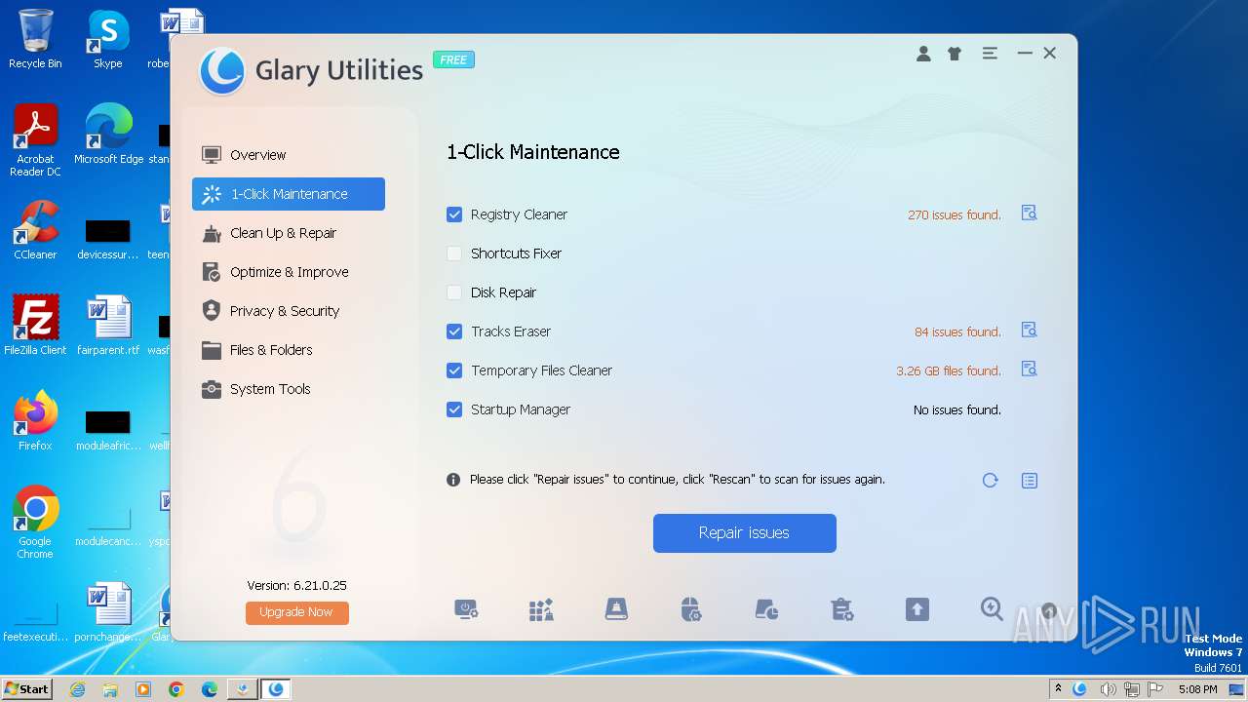Screen dimensions: 1248x702
Task: Select the 1-Click Maintenance section
Action: point(289,194)
